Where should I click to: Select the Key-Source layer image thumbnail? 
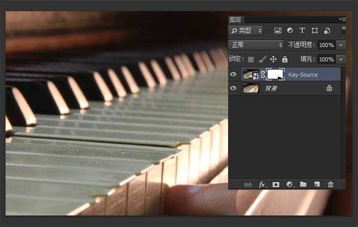coord(251,74)
